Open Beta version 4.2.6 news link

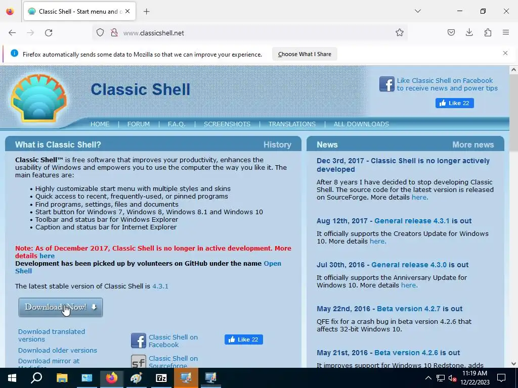[x=406, y=352]
